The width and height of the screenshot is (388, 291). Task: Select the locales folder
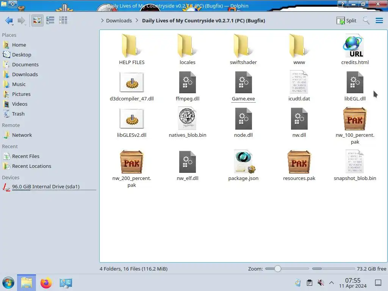click(x=188, y=50)
